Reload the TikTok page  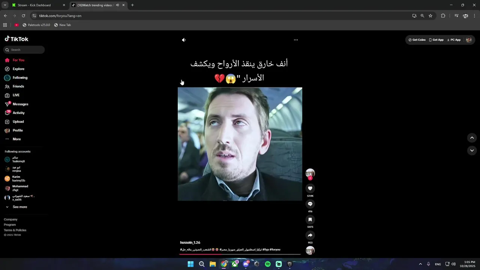coord(23,16)
